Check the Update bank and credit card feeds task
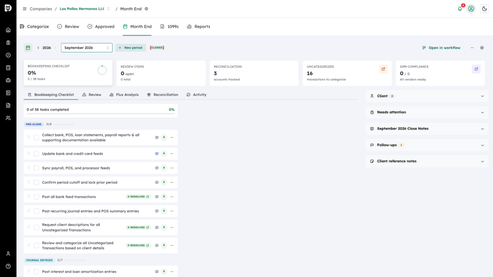Screen dimensions: 493x277 coord(37,153)
